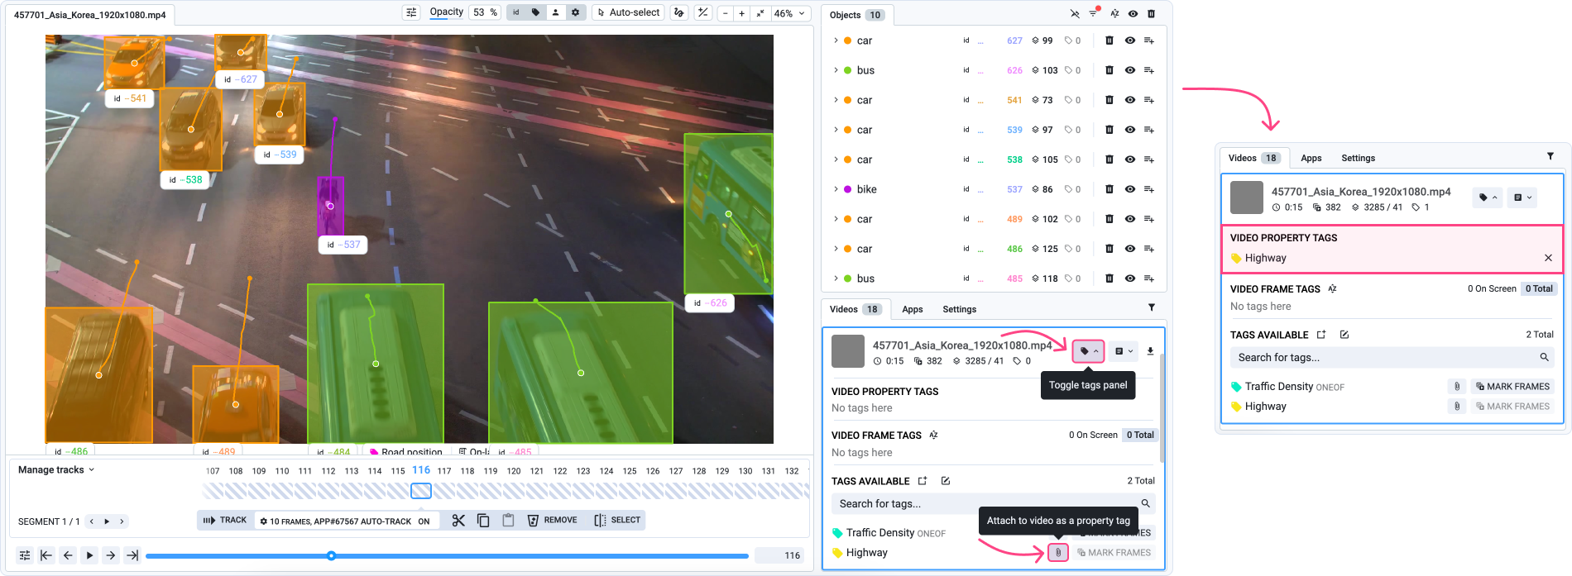Click the download icon next to video name

coord(1150,351)
